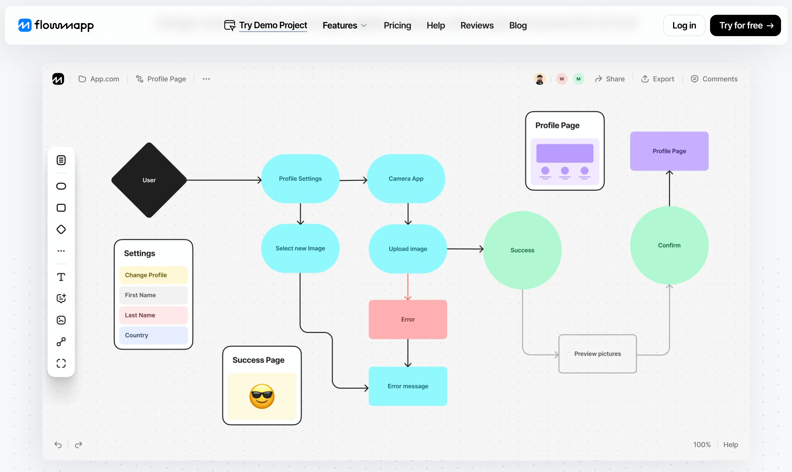The height and width of the screenshot is (472, 792).
Task: Expand the Features dropdown
Action: 344,25
